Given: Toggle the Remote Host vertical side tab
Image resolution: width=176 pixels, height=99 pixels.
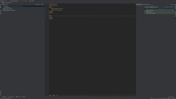Looking at the screenshot, I should [175, 14].
